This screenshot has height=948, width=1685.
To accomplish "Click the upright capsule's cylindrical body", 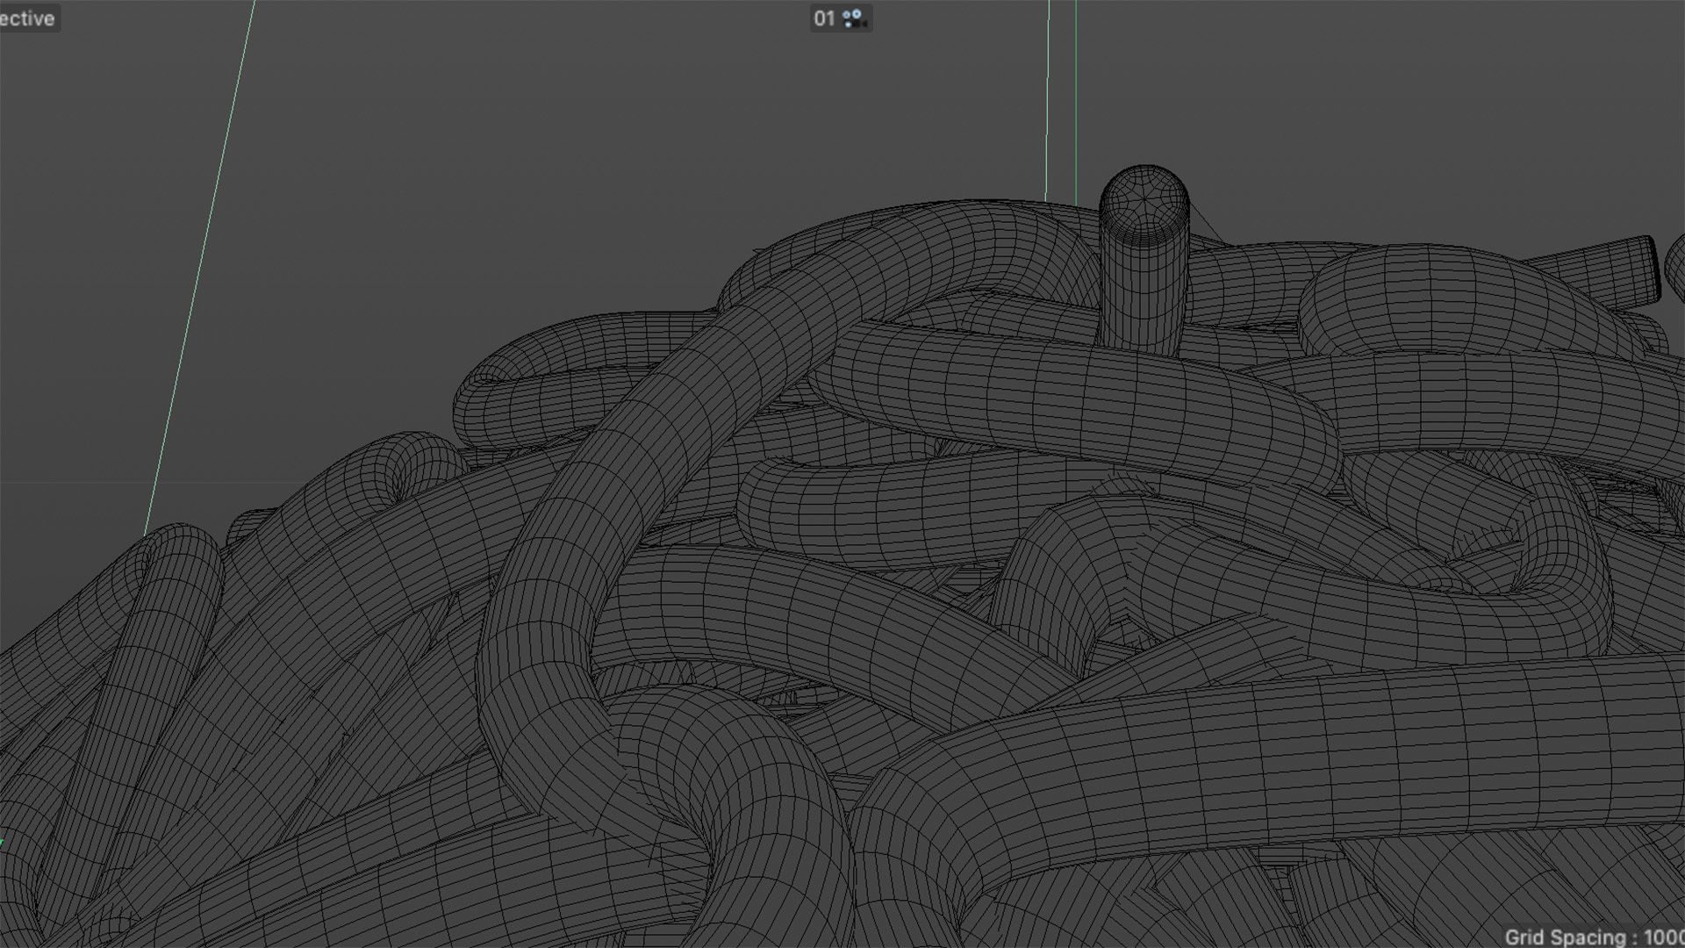I will (1144, 290).
